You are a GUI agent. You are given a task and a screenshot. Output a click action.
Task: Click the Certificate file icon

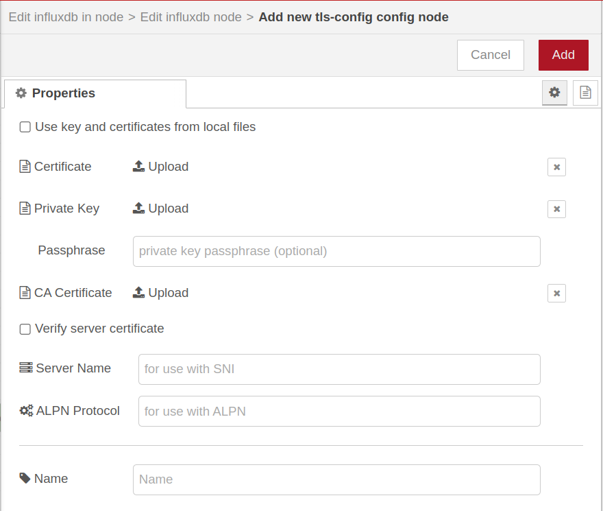click(23, 166)
